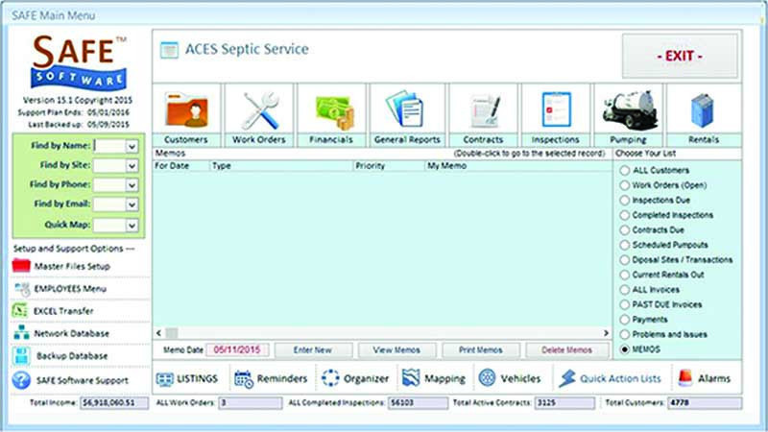
Task: Open the Vehicles wheel icon
Action: pos(487,377)
